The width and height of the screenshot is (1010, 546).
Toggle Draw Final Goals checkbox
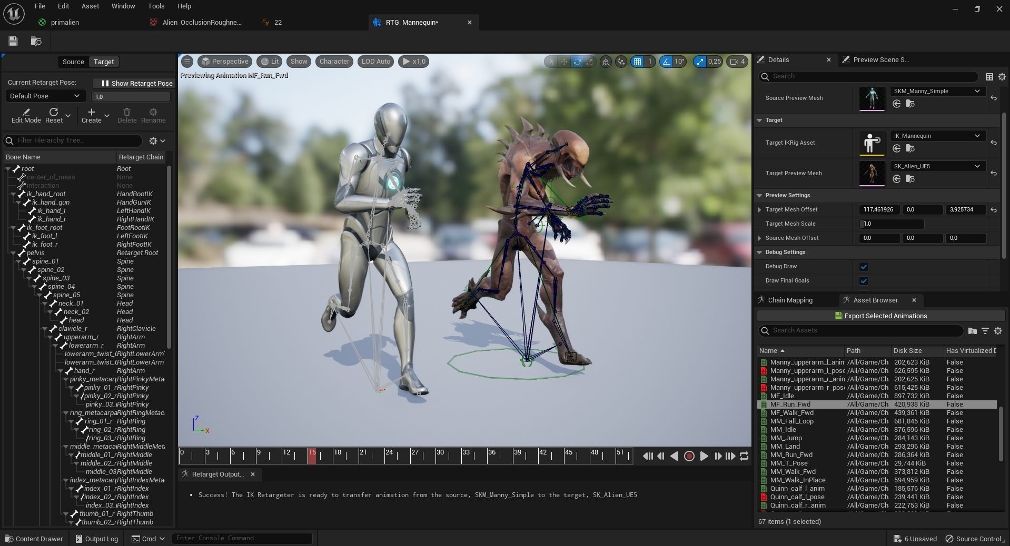[864, 281]
